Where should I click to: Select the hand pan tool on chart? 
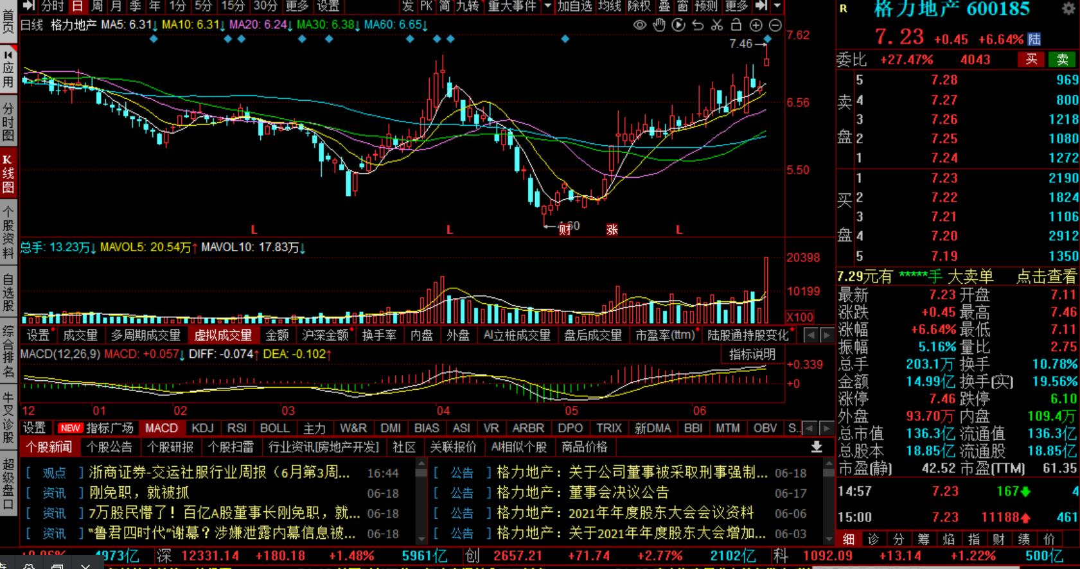coord(659,25)
